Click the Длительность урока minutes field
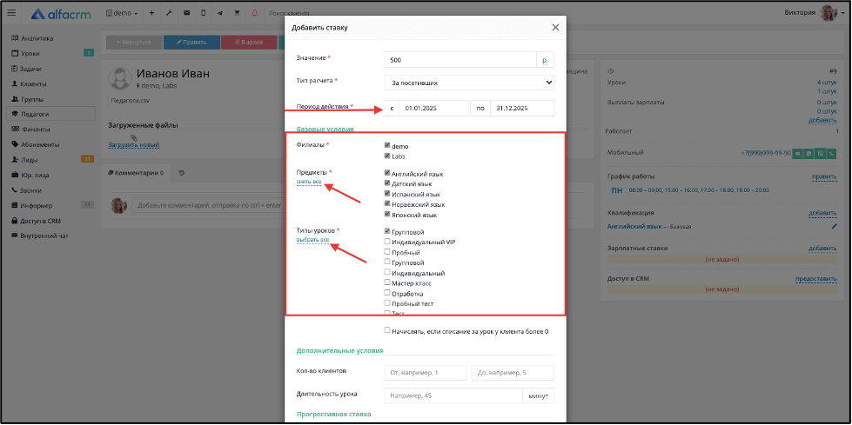The image size is (852, 425). click(x=453, y=395)
